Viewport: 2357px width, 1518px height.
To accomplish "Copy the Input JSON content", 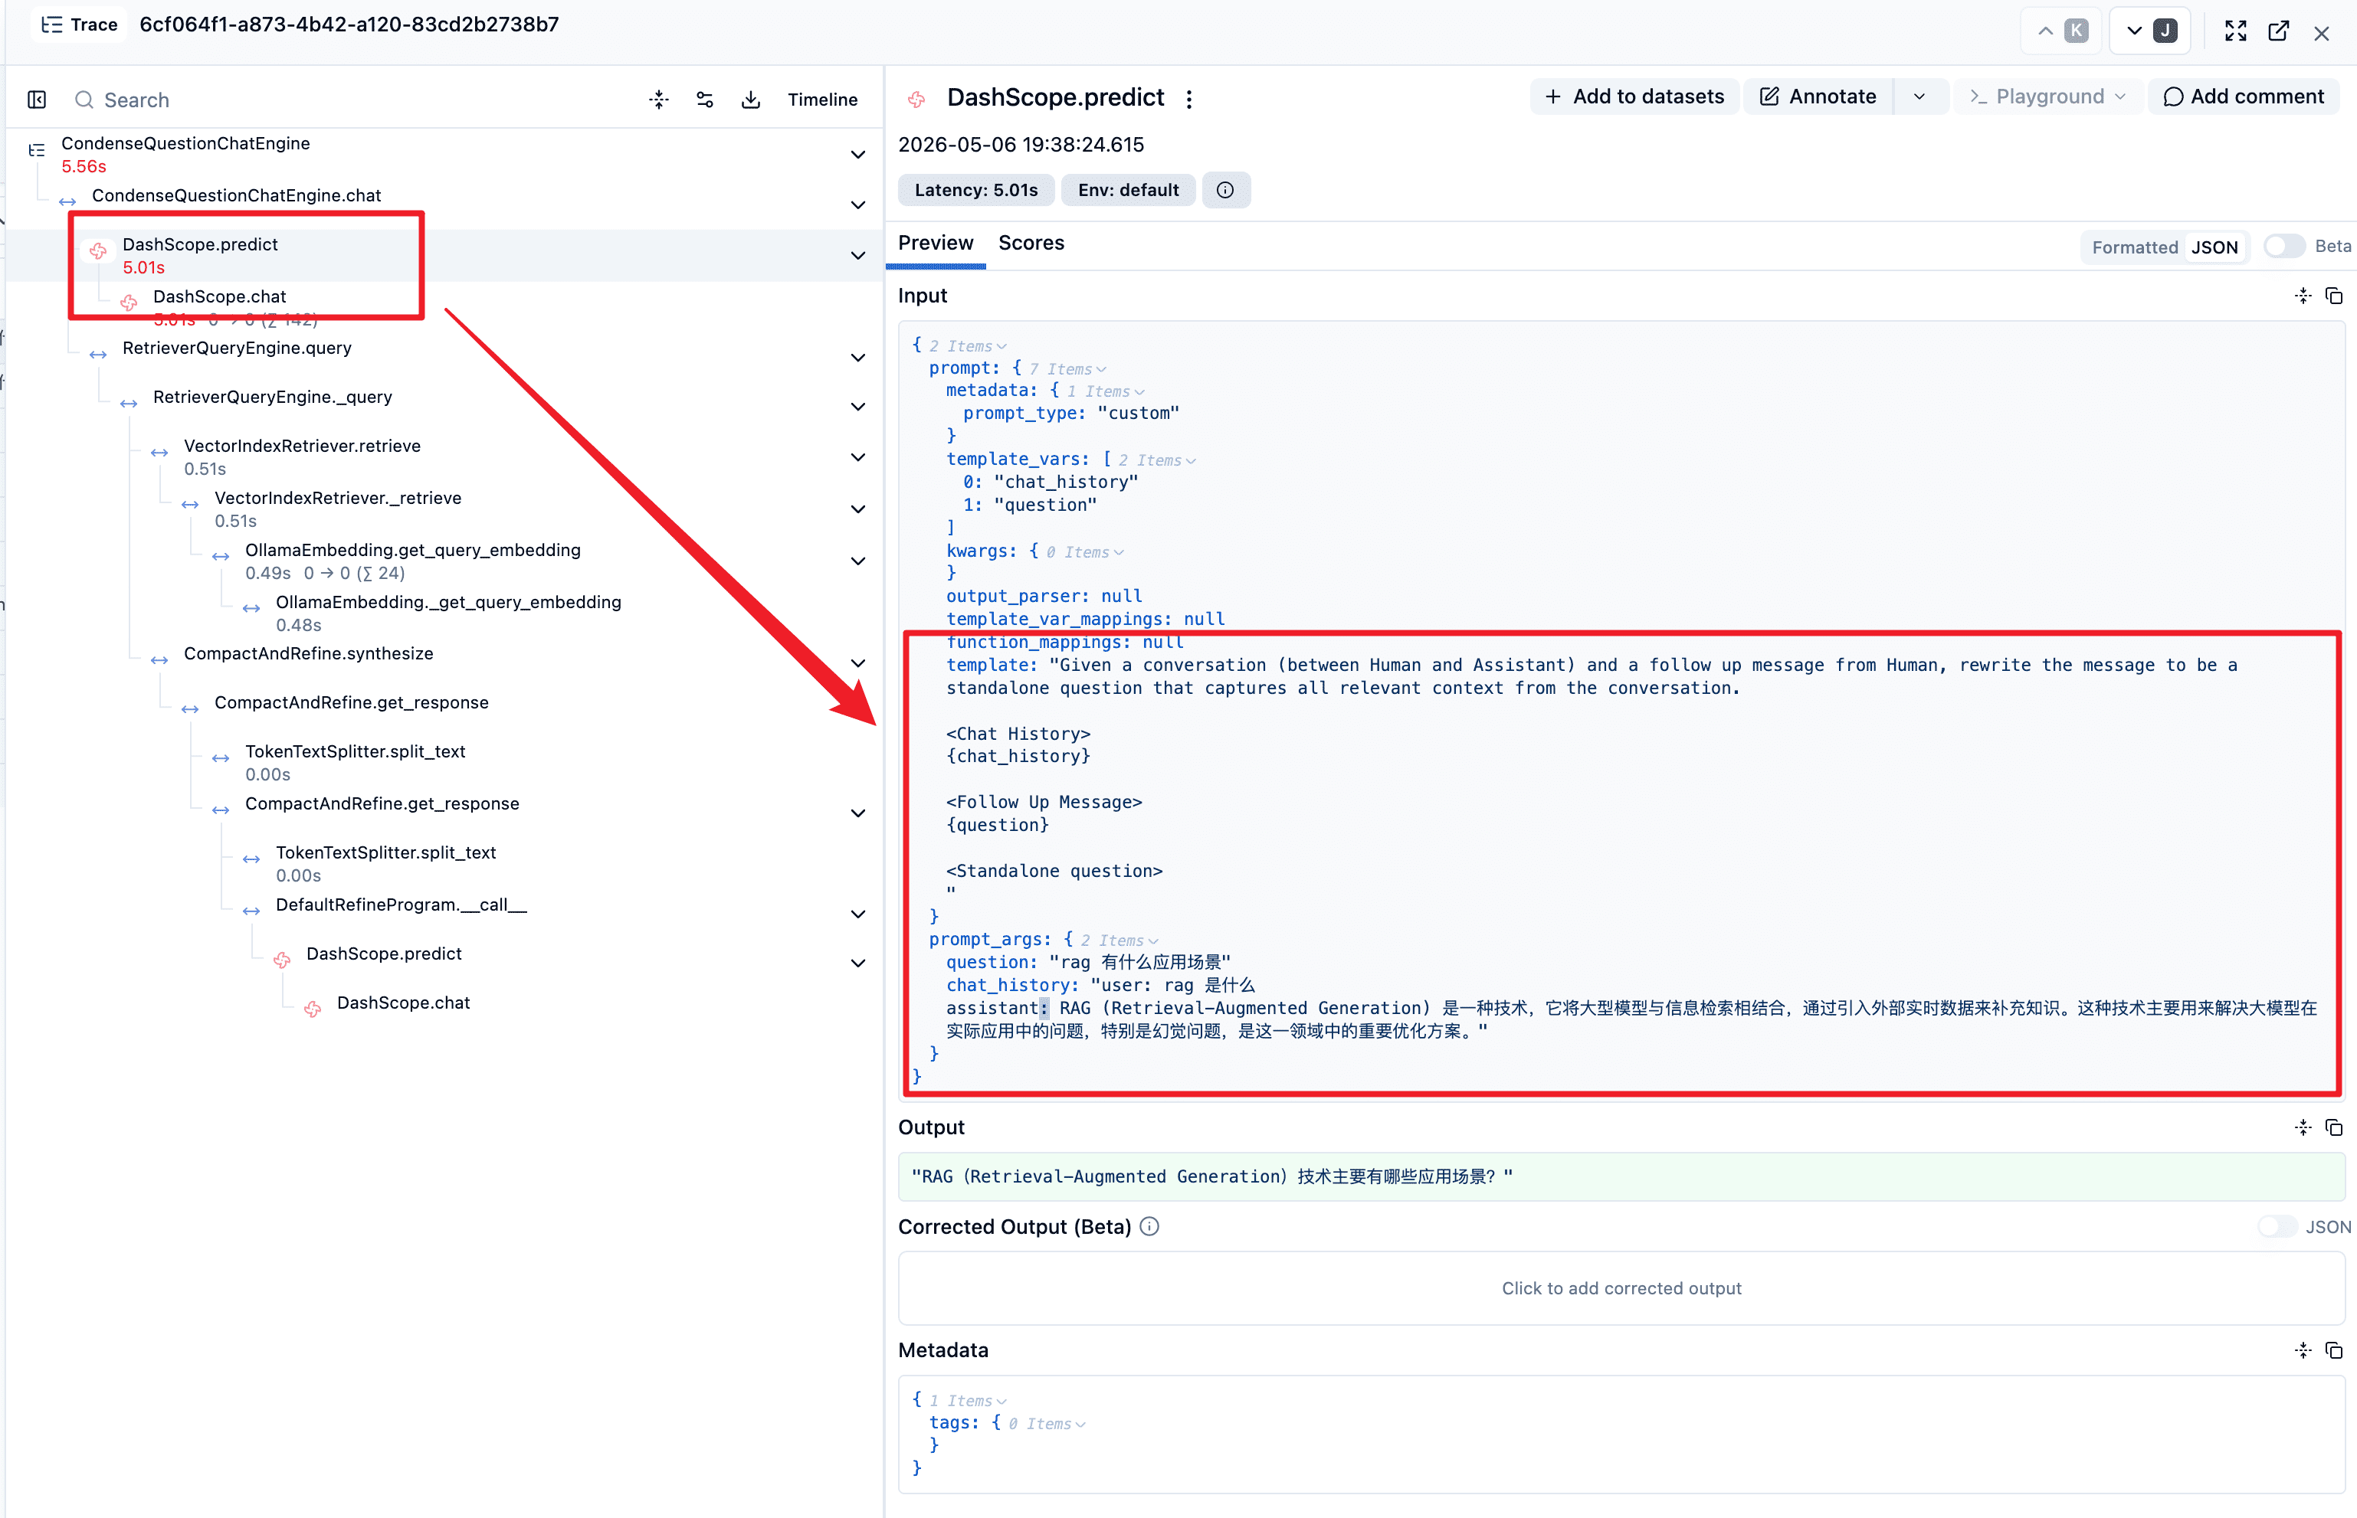I will coord(2333,296).
